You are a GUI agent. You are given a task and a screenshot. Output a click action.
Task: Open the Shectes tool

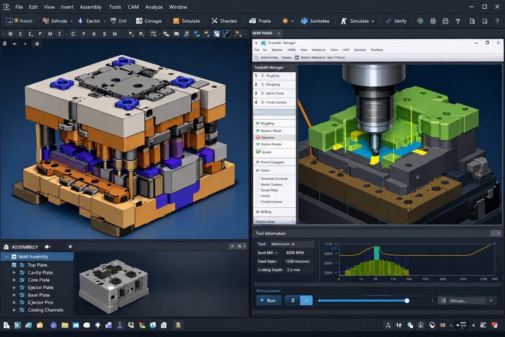[x=224, y=21]
